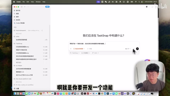Image resolution: width=170 pixels, height=96 pixels.
Task: Open the Help menu
Action: pyautogui.click(x=44, y=2)
